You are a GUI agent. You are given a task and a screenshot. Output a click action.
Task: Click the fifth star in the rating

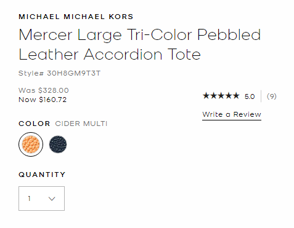tap(236, 96)
